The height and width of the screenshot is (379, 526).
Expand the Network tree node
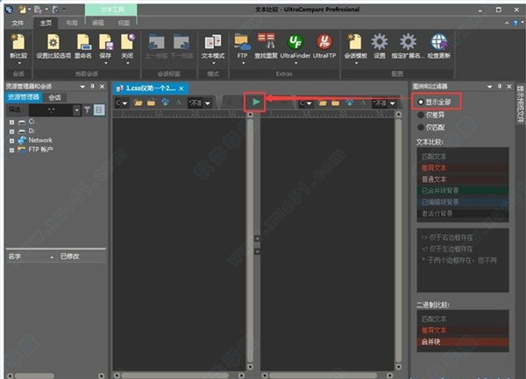point(11,141)
